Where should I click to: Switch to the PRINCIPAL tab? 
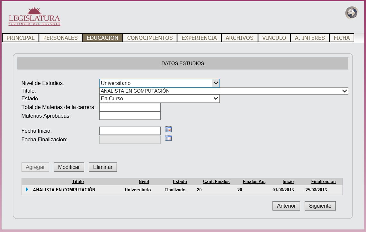point(21,38)
